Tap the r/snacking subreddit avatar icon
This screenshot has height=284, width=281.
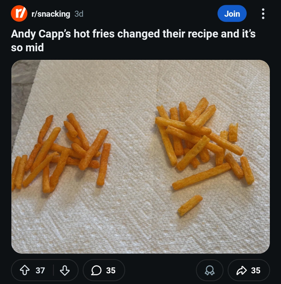(19, 14)
